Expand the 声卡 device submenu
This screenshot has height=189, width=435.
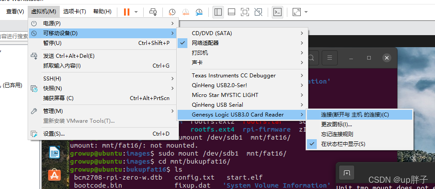pyautogui.click(x=242, y=63)
